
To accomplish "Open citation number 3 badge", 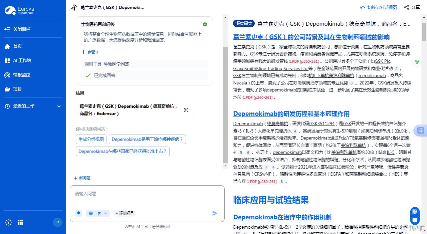I will [x=352, y=83].
